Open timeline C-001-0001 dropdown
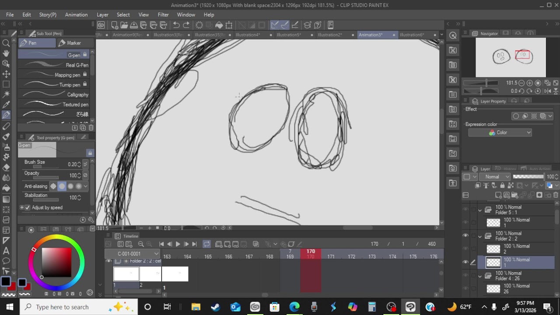Image resolution: width=560 pixels, height=315 pixels. tap(133, 254)
